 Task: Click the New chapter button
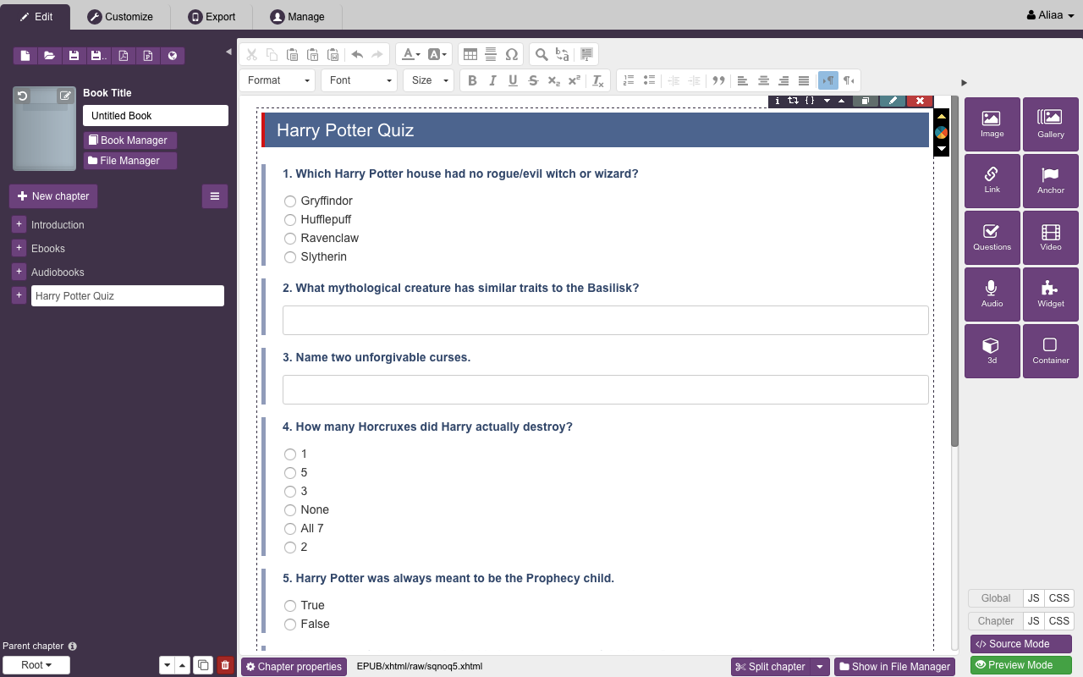click(x=52, y=196)
